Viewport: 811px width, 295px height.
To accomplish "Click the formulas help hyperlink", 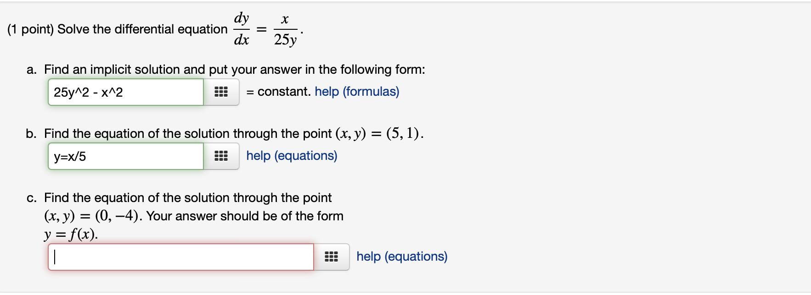I will tap(356, 92).
